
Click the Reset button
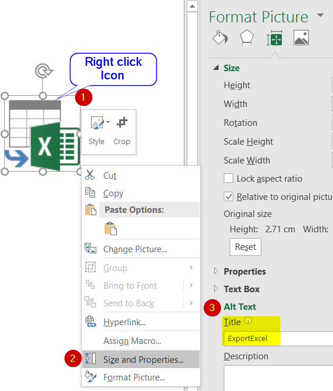tap(245, 247)
